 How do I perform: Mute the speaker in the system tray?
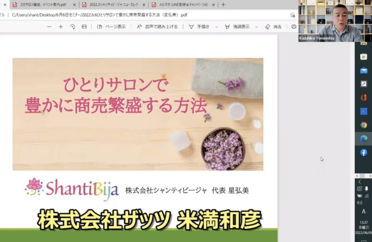(x=359, y=202)
